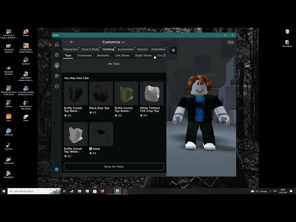Click the Shop for More button
This screenshot has width=296, height=222.
[x=114, y=166]
